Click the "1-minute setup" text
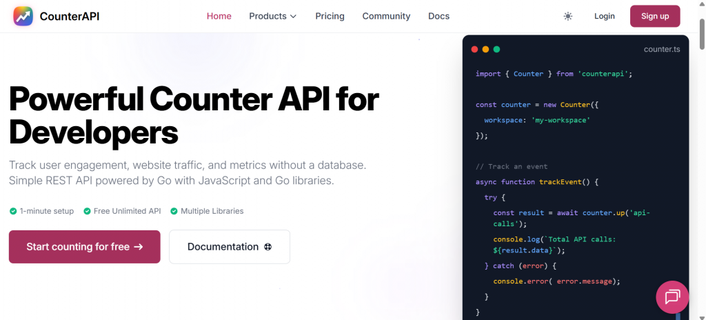 coord(47,211)
